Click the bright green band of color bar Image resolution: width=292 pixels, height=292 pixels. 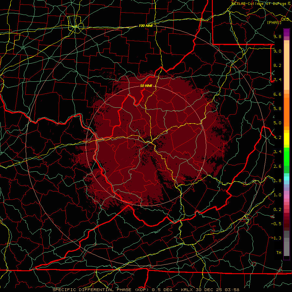286,156
